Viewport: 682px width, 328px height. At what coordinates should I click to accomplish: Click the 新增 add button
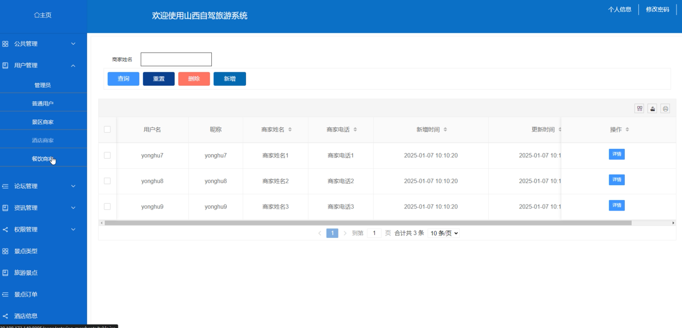coord(230,79)
